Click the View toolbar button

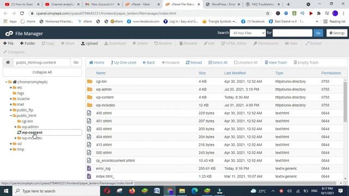[291, 44]
